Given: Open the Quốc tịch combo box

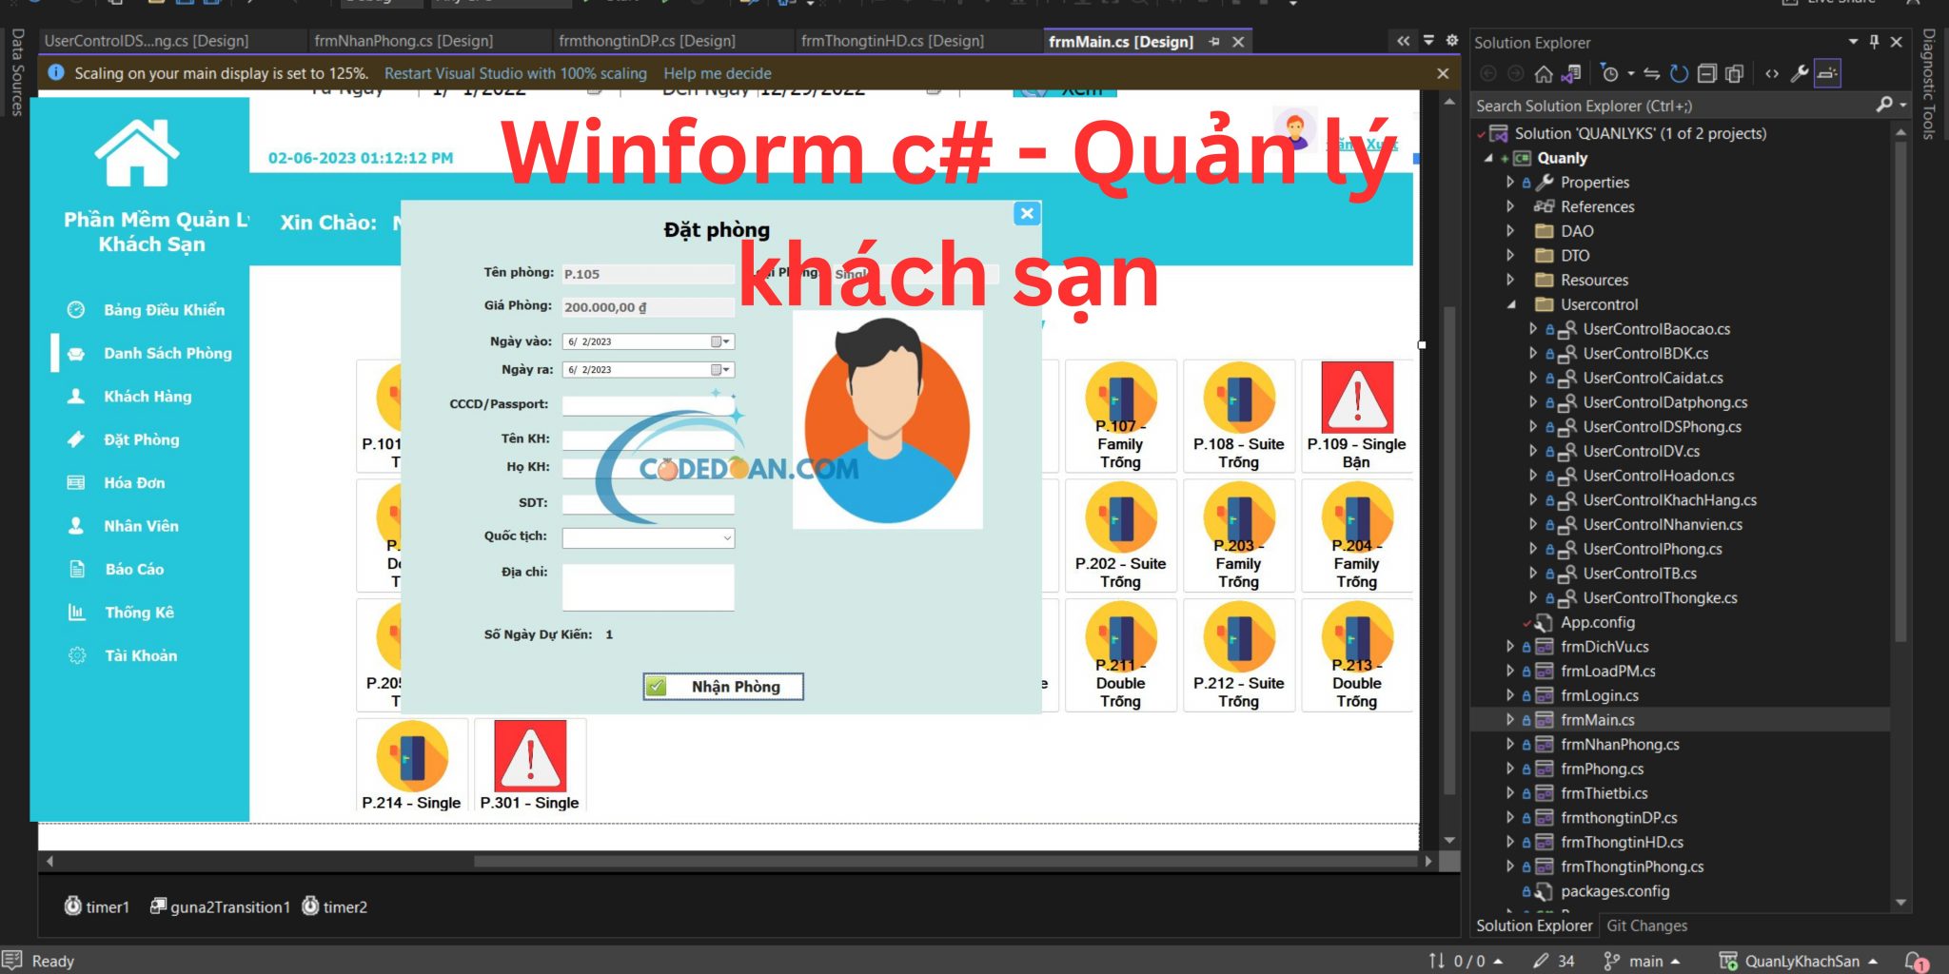Looking at the screenshot, I should tap(648, 537).
